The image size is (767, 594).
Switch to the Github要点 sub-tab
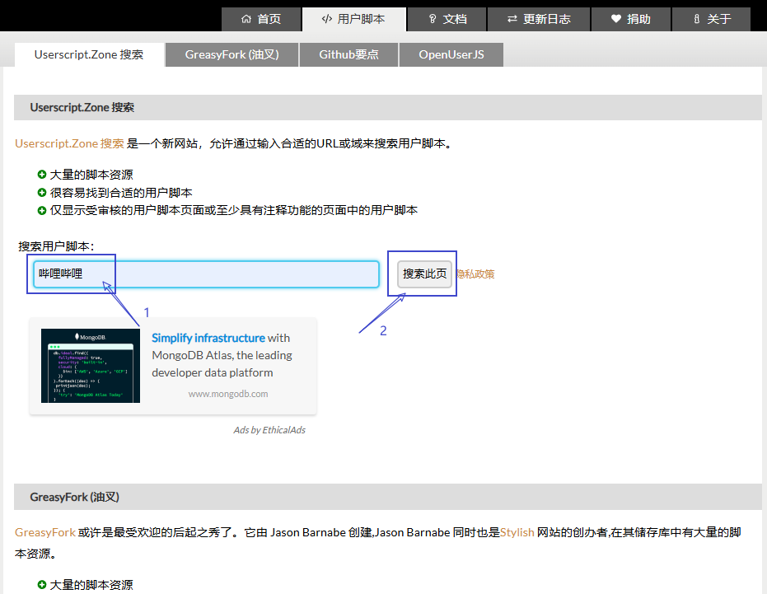point(348,54)
